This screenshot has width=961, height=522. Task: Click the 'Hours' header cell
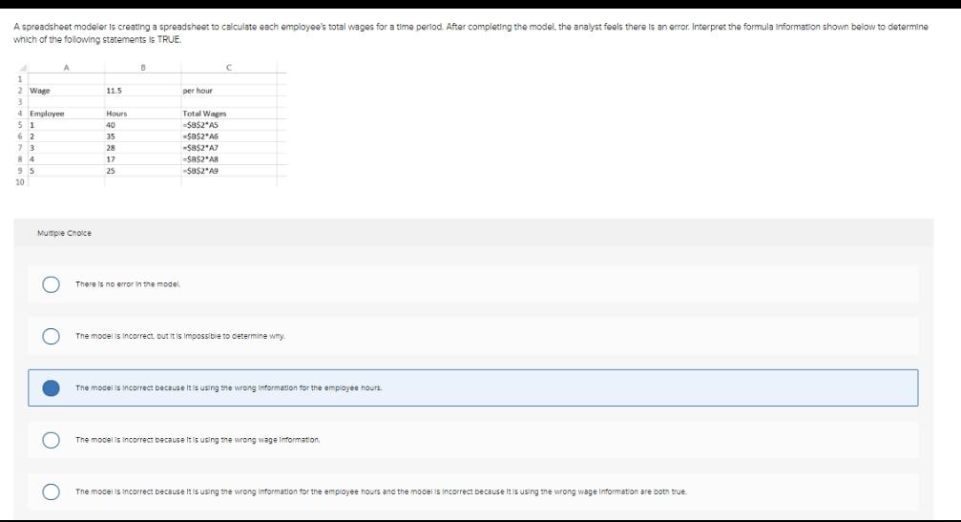click(x=142, y=114)
